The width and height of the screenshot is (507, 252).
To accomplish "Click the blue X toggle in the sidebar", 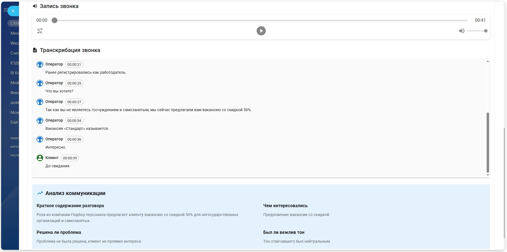I will coord(13,11).
